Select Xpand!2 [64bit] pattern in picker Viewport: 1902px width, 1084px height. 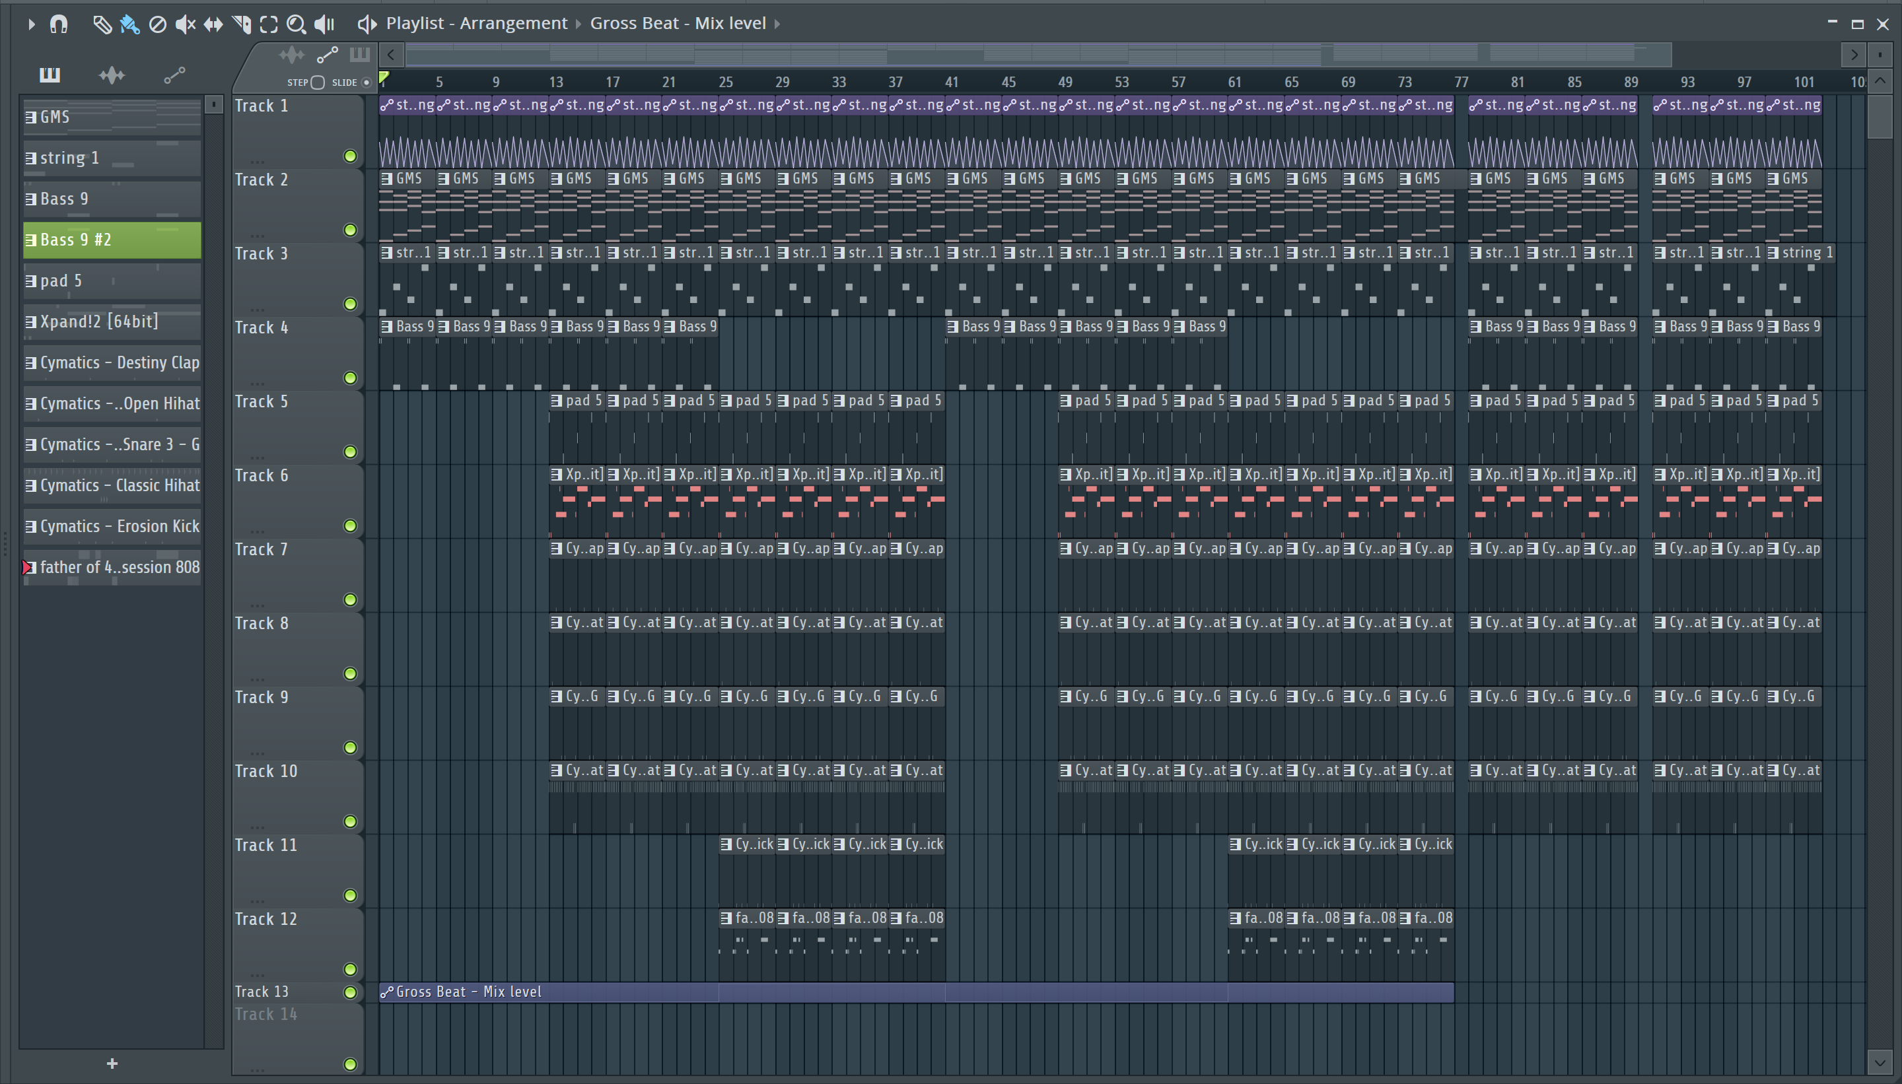[x=112, y=322]
